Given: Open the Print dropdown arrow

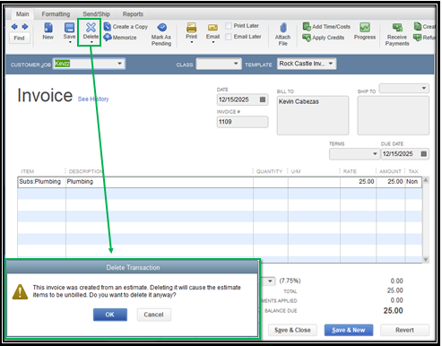Looking at the screenshot, I should pos(192,42).
